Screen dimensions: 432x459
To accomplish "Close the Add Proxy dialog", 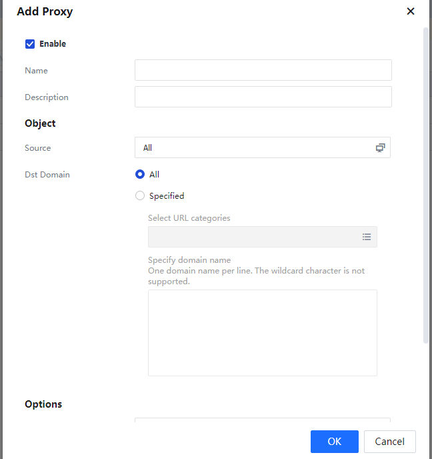I will 410,11.
